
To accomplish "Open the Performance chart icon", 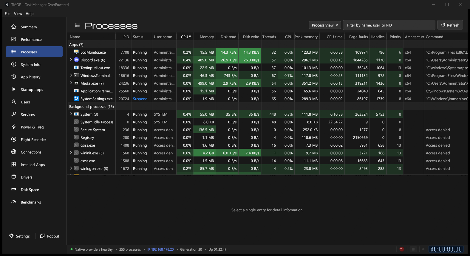I will pyautogui.click(x=14, y=39).
